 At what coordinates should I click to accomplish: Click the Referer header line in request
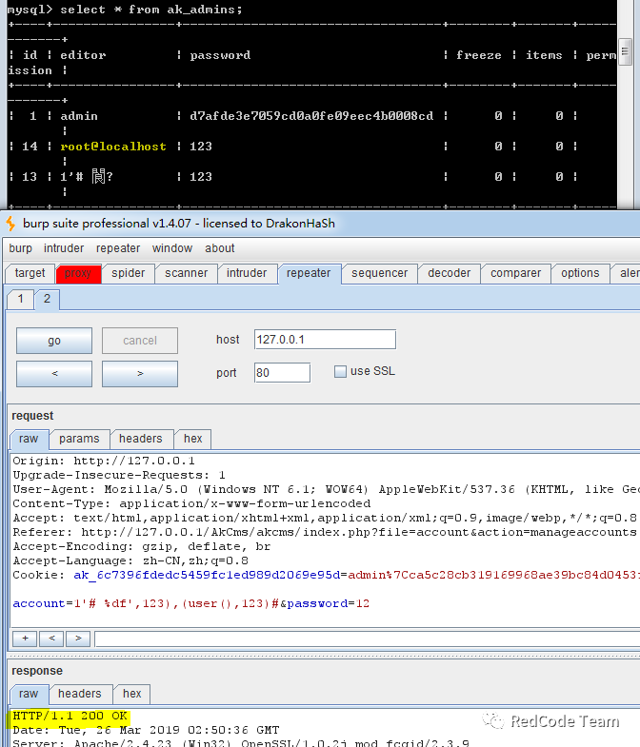(x=325, y=532)
